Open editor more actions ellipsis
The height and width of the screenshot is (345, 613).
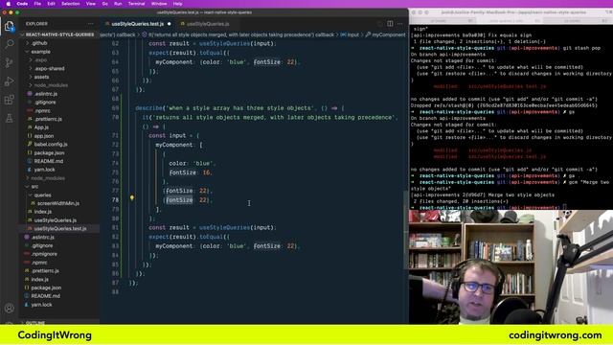[400, 24]
